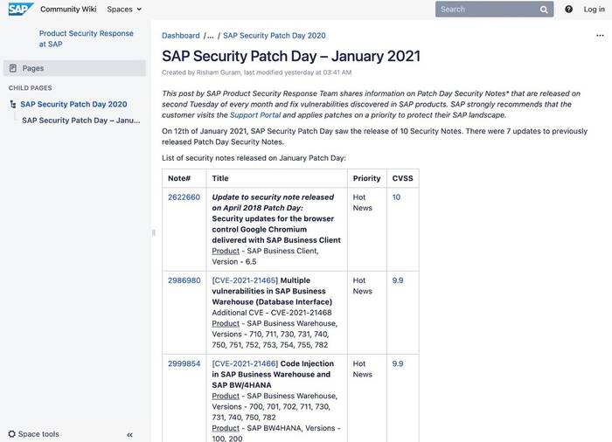Screen dimensions: 612x442
Task: Click the page tree icon beside SAP Security Patch Day 2020
Action: [x=13, y=104]
